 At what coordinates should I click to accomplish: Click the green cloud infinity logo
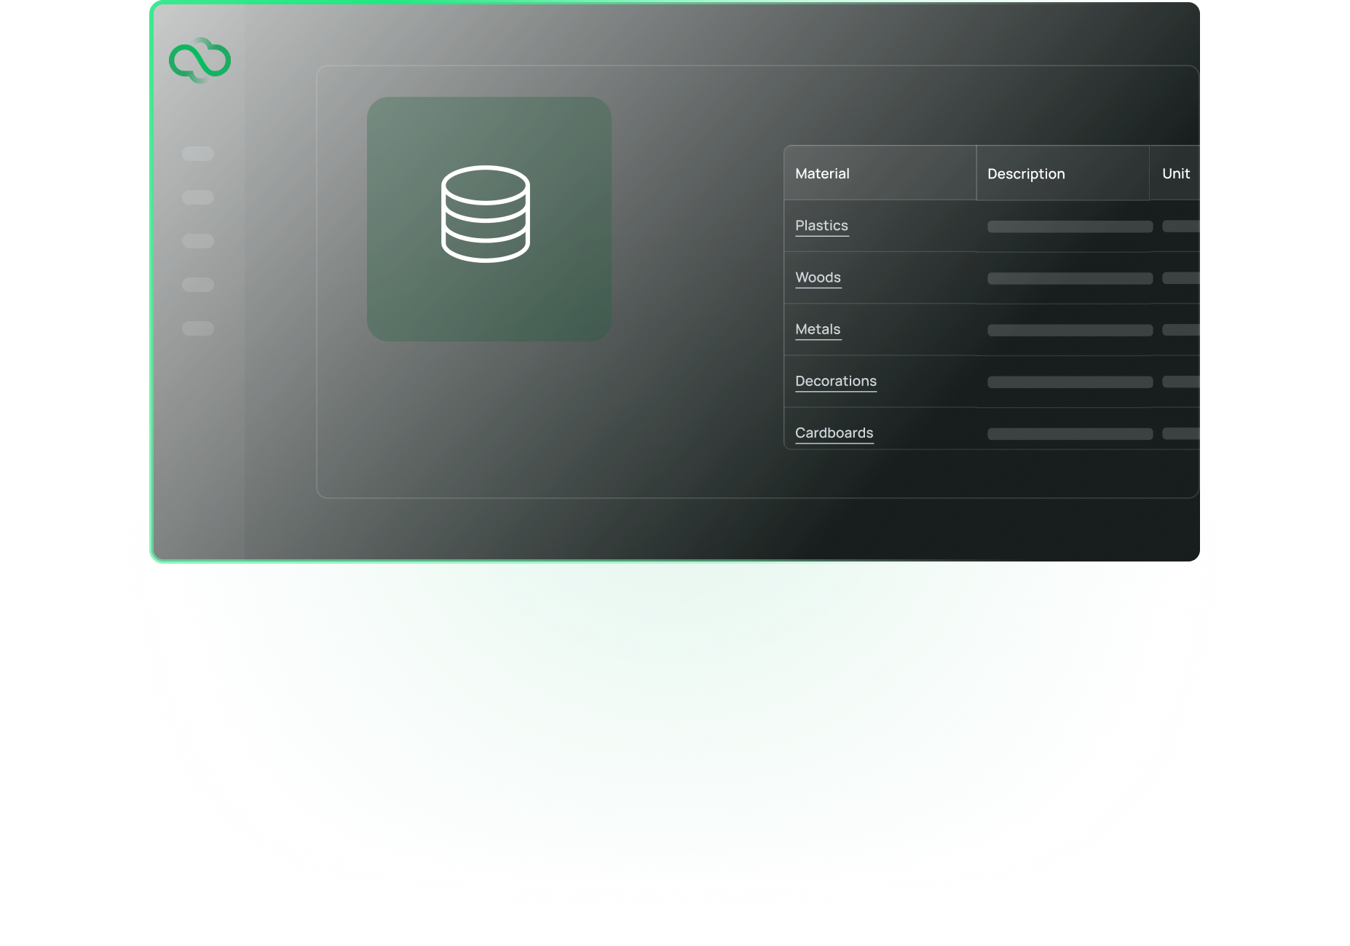200,60
